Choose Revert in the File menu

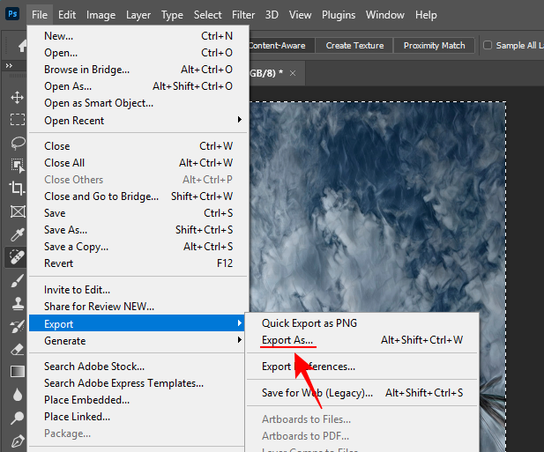pyautogui.click(x=138, y=263)
